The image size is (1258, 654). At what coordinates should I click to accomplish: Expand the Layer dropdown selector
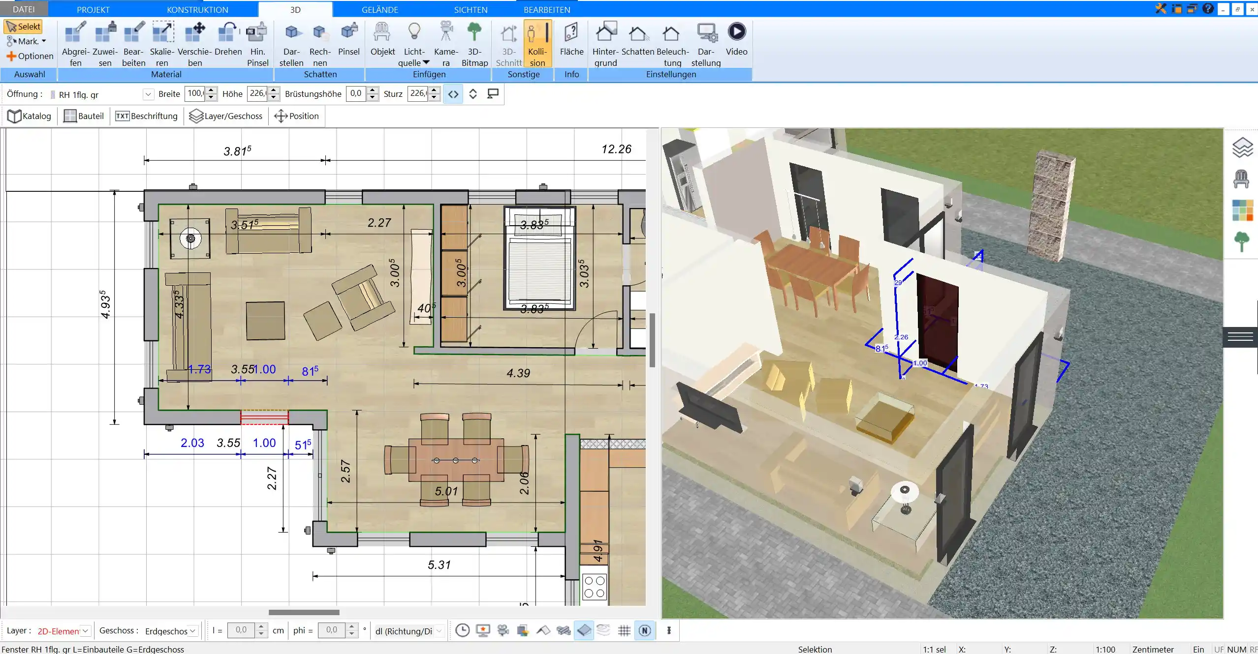(x=88, y=631)
